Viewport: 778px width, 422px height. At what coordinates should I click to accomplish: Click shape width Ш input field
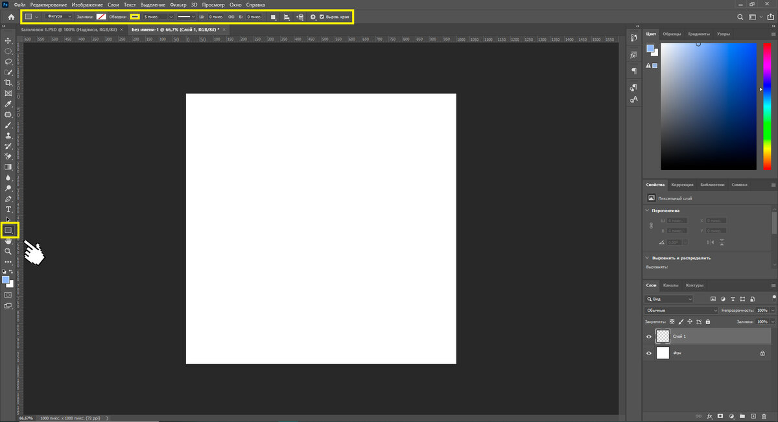pyautogui.click(x=215, y=17)
